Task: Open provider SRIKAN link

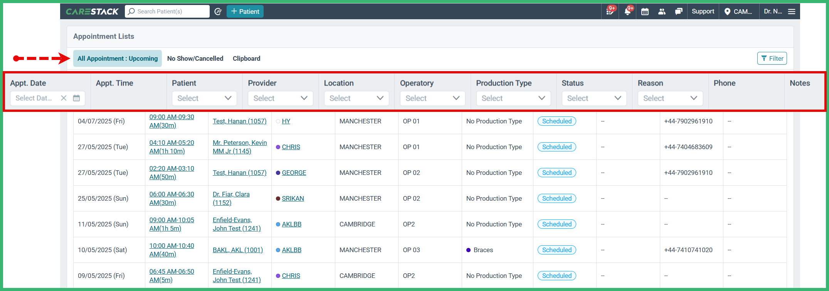Action: tap(293, 198)
